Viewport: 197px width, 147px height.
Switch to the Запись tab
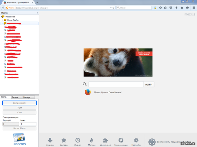click(x=17, y=97)
